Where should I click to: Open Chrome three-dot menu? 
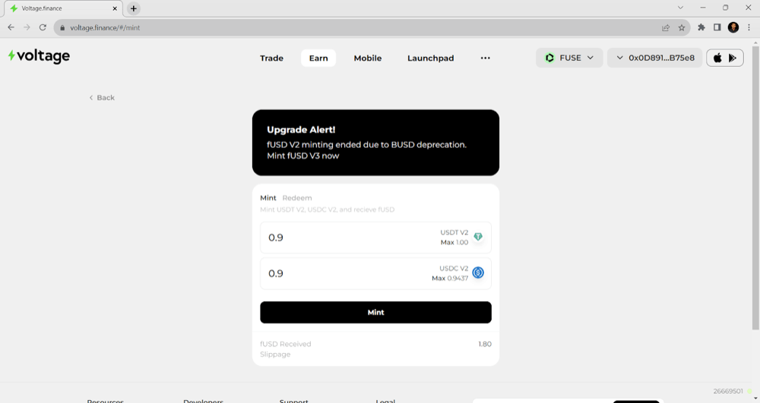[x=749, y=27]
